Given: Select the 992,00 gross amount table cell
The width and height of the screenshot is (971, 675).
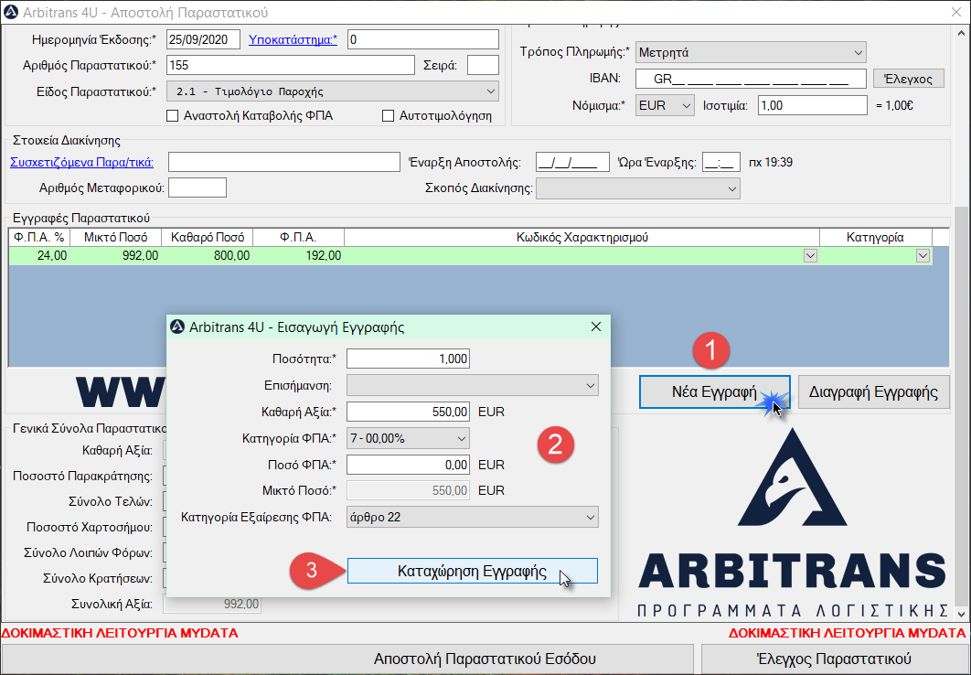Looking at the screenshot, I should [x=116, y=256].
